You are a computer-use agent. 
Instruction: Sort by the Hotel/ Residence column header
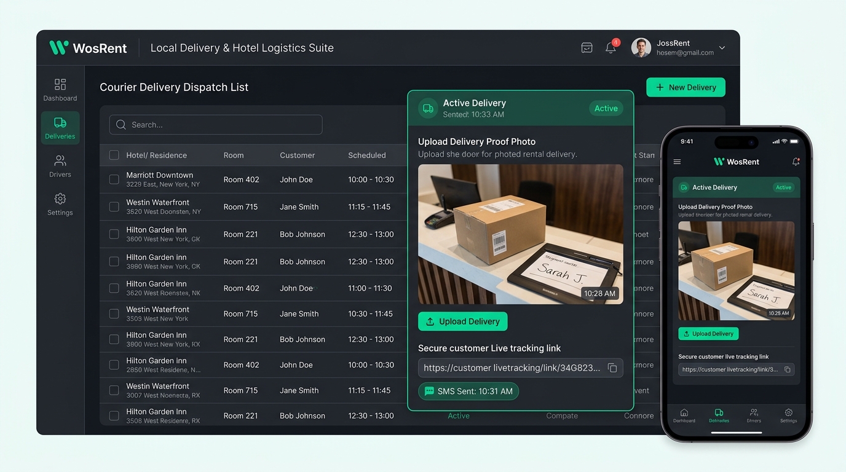coord(156,155)
